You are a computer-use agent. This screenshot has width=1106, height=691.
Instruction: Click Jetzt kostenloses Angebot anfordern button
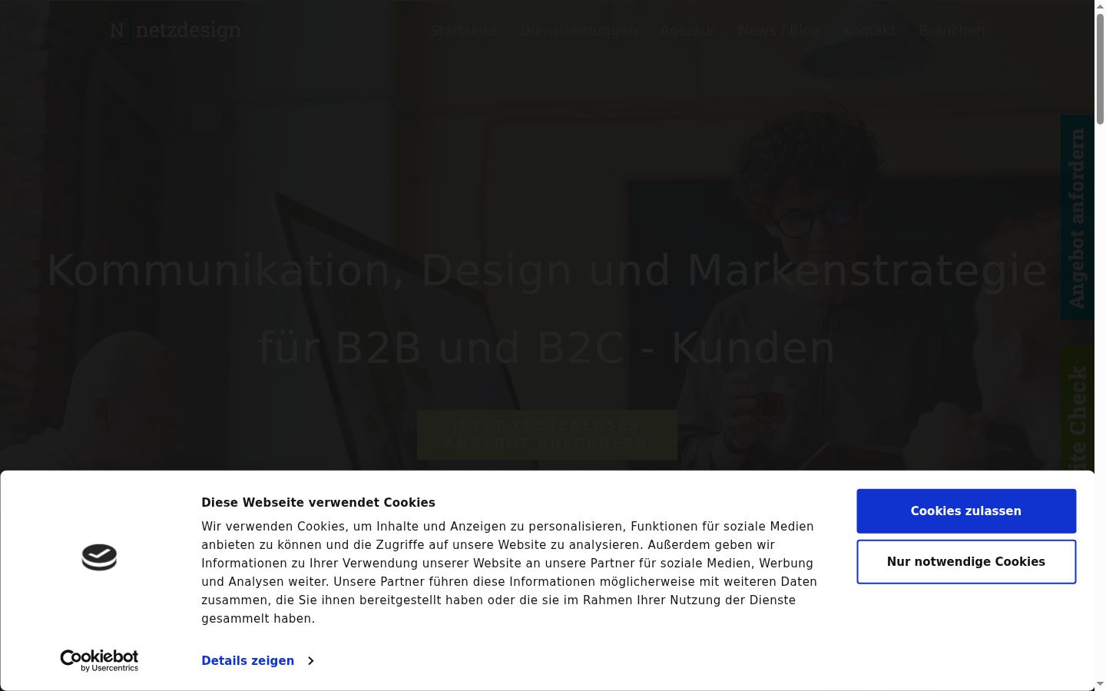547,435
